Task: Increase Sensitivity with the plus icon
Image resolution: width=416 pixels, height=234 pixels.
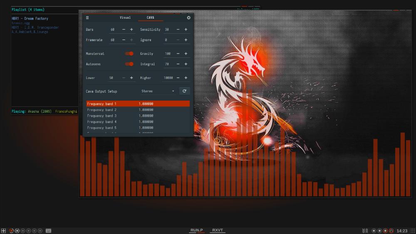Action: [186, 30]
